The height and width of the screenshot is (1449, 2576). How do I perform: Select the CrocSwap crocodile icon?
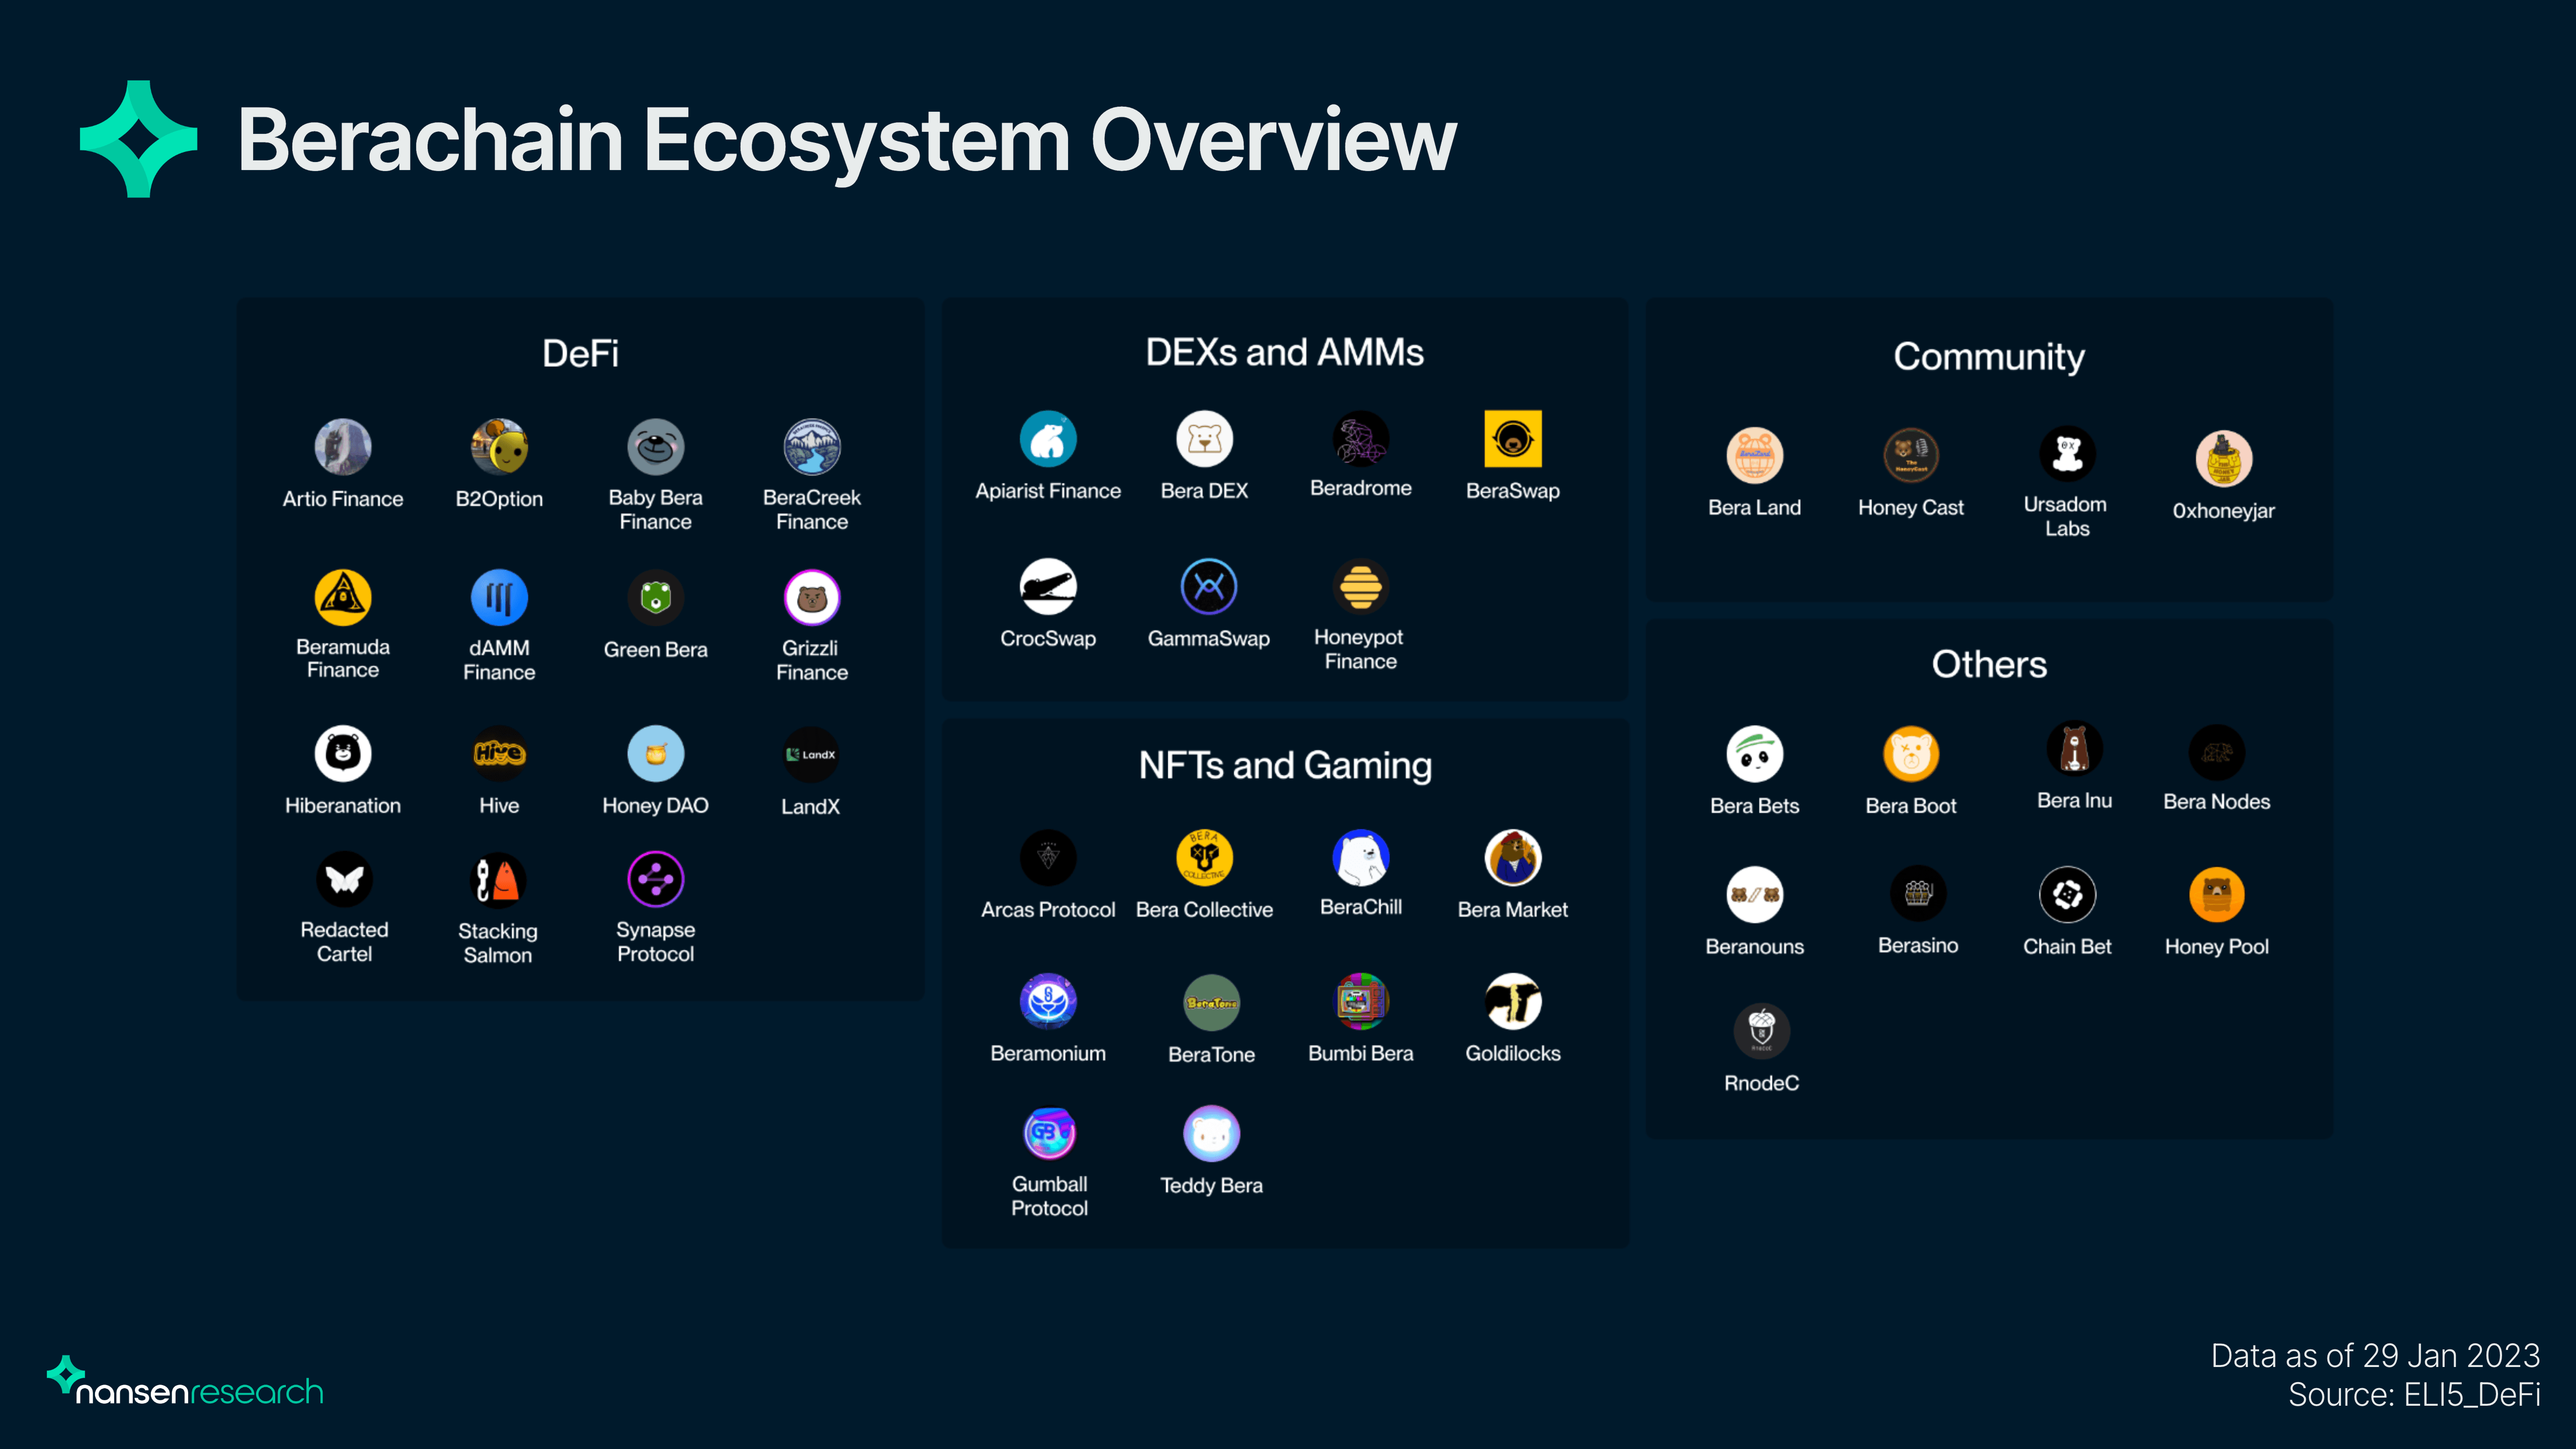click(x=1047, y=586)
